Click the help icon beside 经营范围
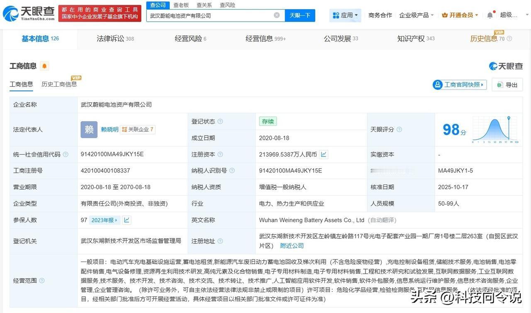 (42, 281)
